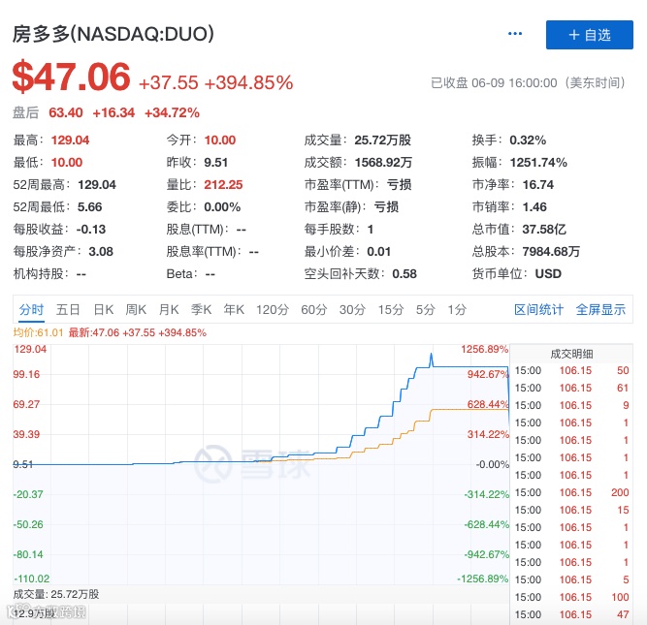This screenshot has width=647, height=625.
Task: Click the 最高 value 129.04
Action: click(70, 141)
